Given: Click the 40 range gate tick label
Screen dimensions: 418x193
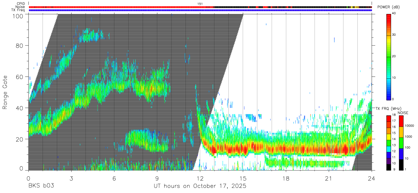Looking at the screenshot, I should click(20, 108).
